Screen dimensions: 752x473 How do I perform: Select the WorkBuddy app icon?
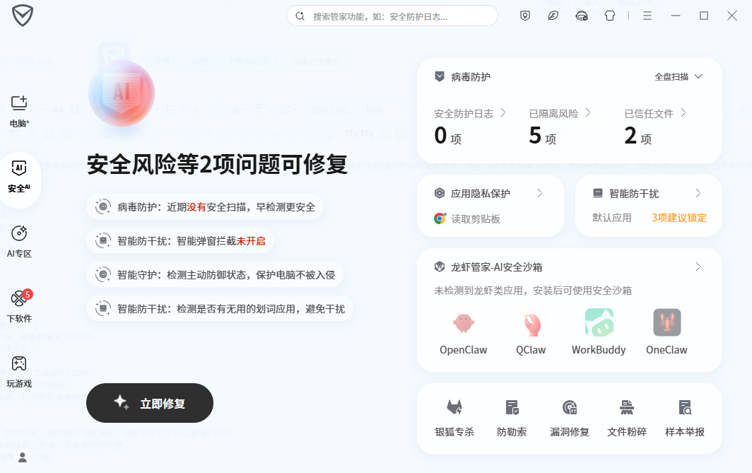click(x=599, y=322)
